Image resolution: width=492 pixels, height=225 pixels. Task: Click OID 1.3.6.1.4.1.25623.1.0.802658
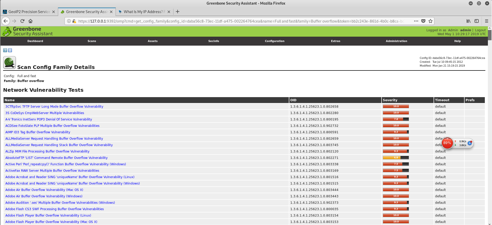(x=314, y=106)
